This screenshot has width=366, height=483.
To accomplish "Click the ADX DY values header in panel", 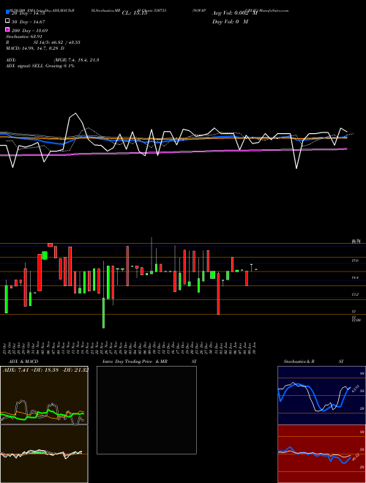I will tap(45, 370).
